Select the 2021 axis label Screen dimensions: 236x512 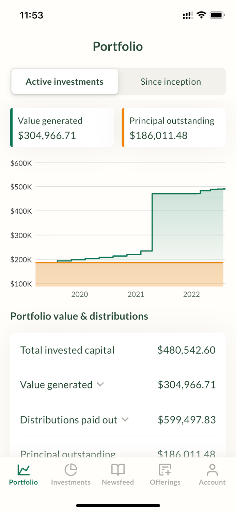pos(136,294)
